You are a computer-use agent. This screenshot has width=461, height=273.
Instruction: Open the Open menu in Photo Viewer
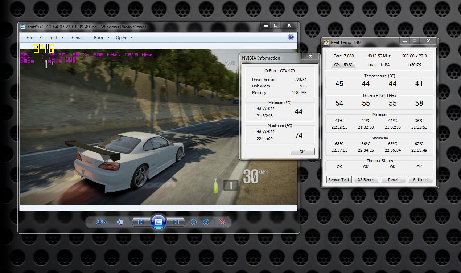[121, 38]
